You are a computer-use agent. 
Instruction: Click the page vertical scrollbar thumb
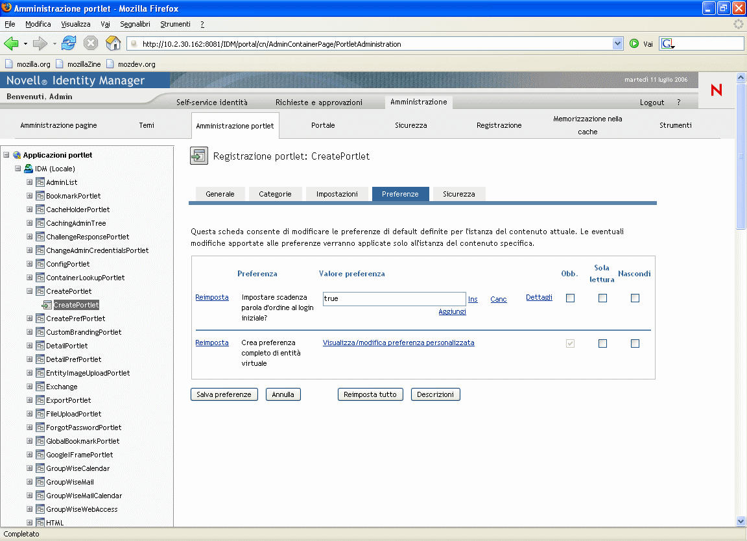point(741,156)
